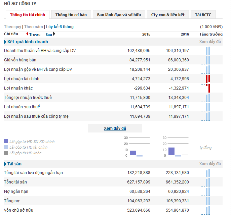Screen dimensions: 232x215
Task: Select Lũy kế 6 tháng view
Action: tap(60, 27)
